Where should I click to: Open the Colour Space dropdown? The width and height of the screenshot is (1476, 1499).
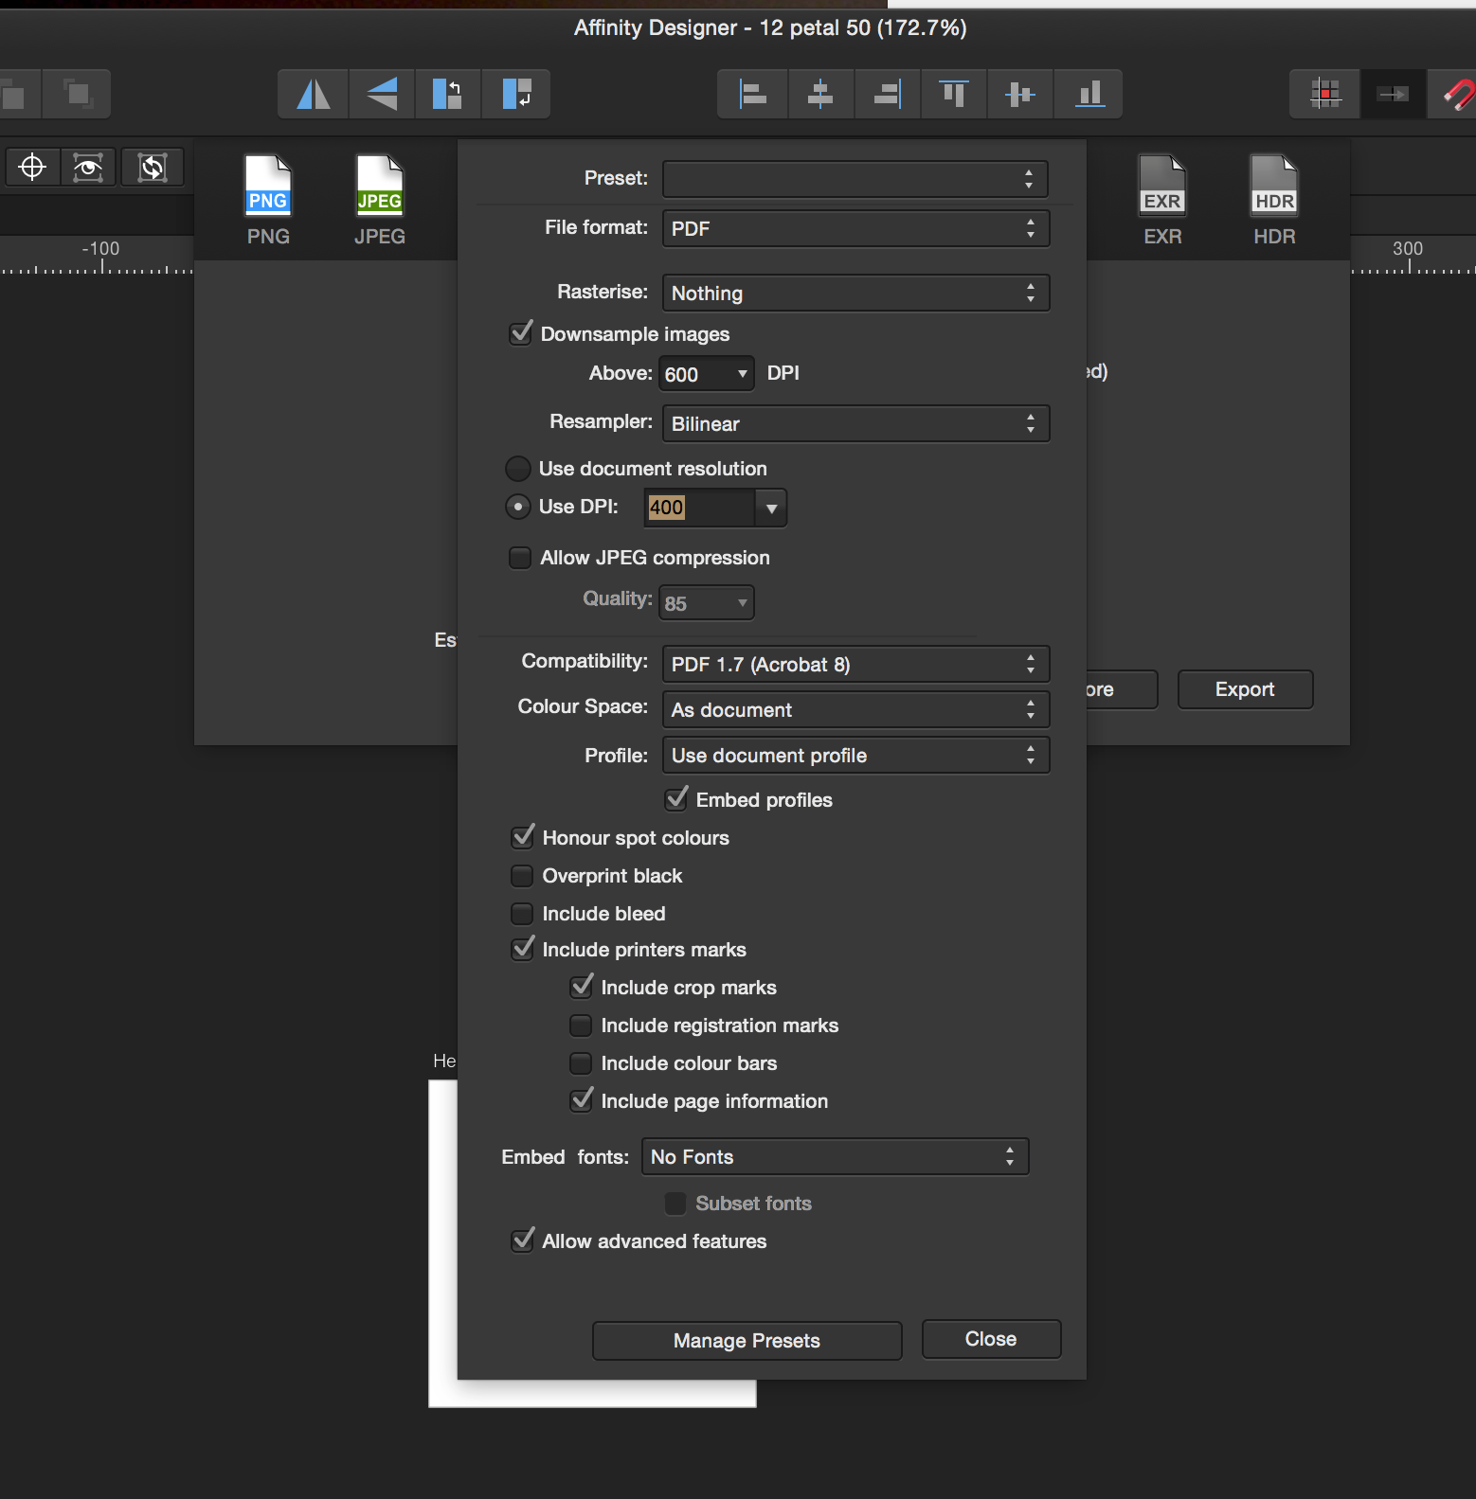click(855, 709)
